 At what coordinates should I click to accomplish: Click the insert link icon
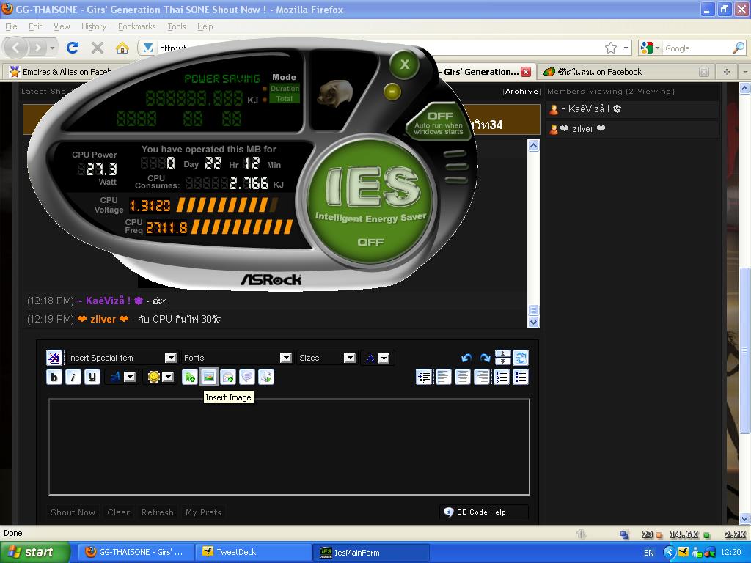(x=190, y=378)
